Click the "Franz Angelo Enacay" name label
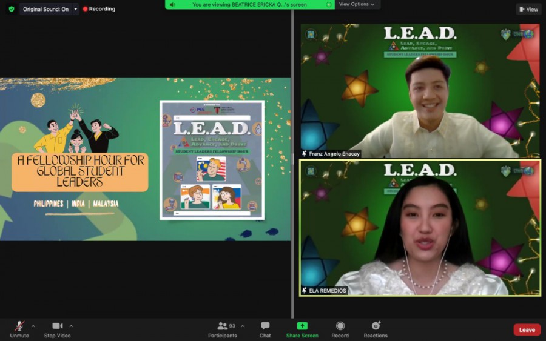The width and height of the screenshot is (546, 341). point(334,154)
